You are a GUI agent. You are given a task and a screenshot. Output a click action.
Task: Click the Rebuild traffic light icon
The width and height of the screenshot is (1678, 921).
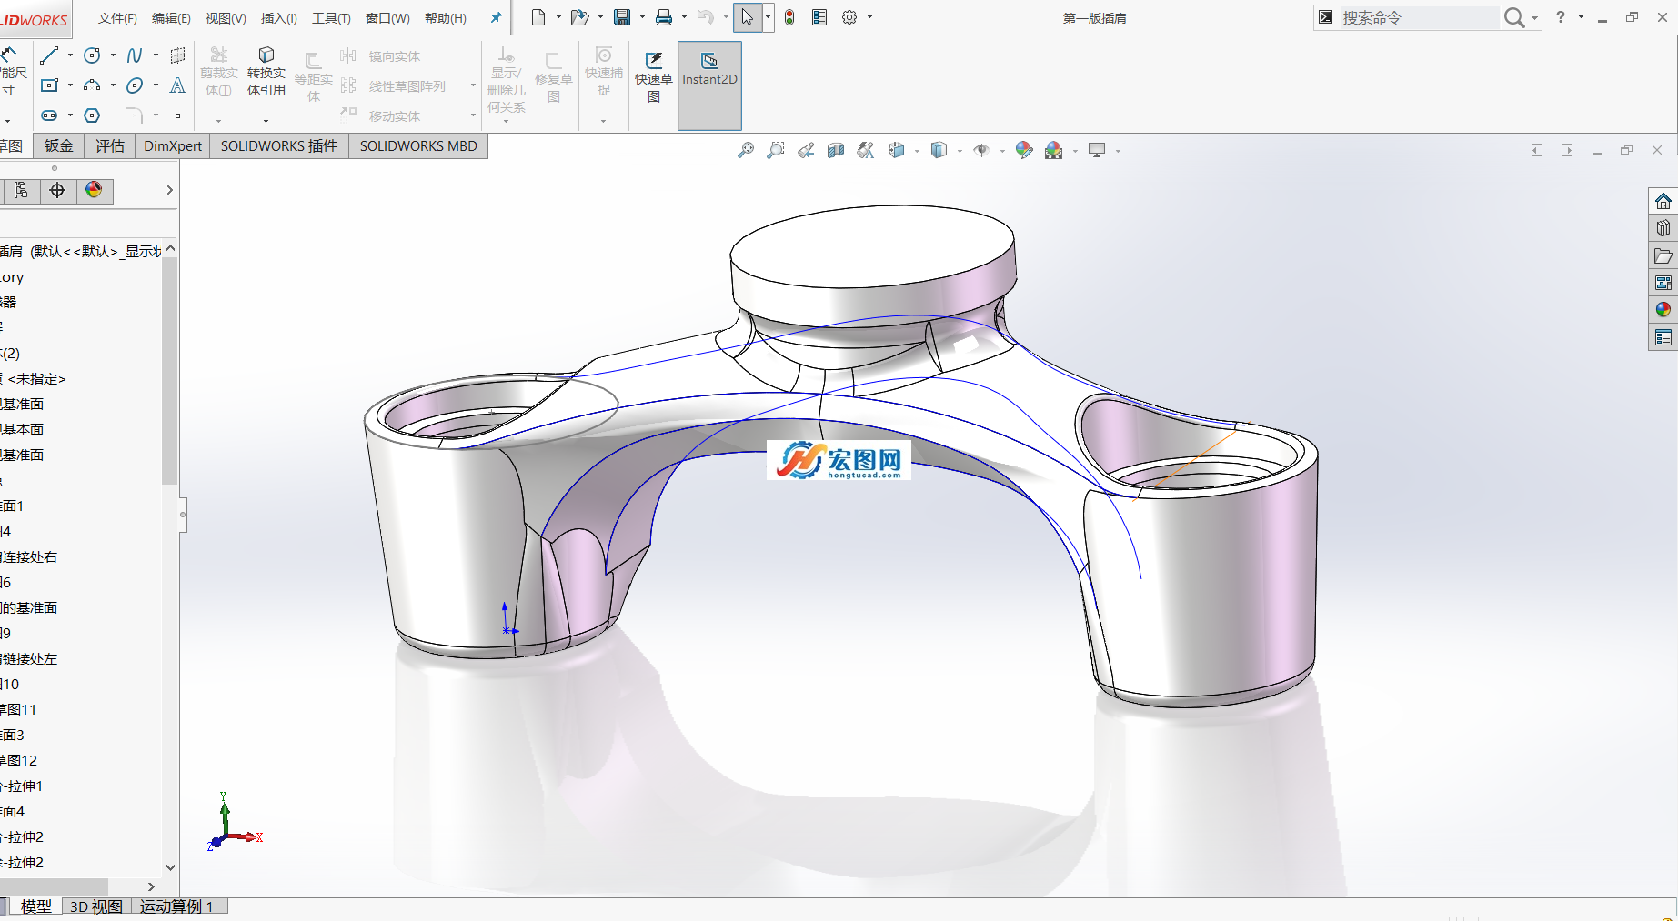[x=789, y=17]
